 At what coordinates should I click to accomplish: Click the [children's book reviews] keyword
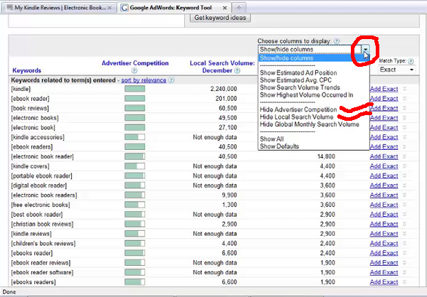pos(43,244)
